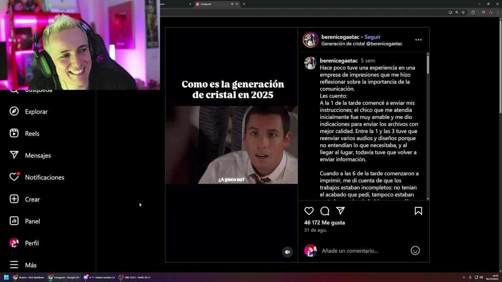Click berenicegaetac avatar in post header
The width and height of the screenshot is (502, 282).
[x=310, y=40]
